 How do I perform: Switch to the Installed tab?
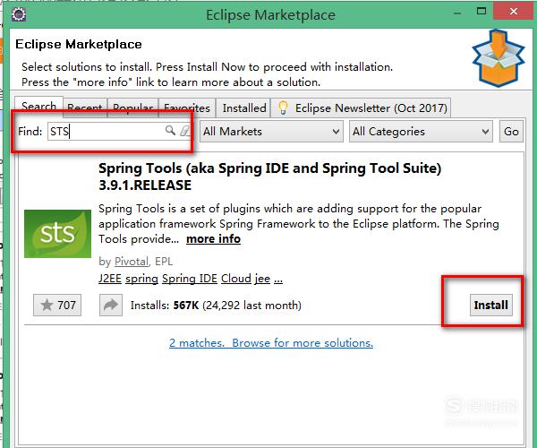244,108
